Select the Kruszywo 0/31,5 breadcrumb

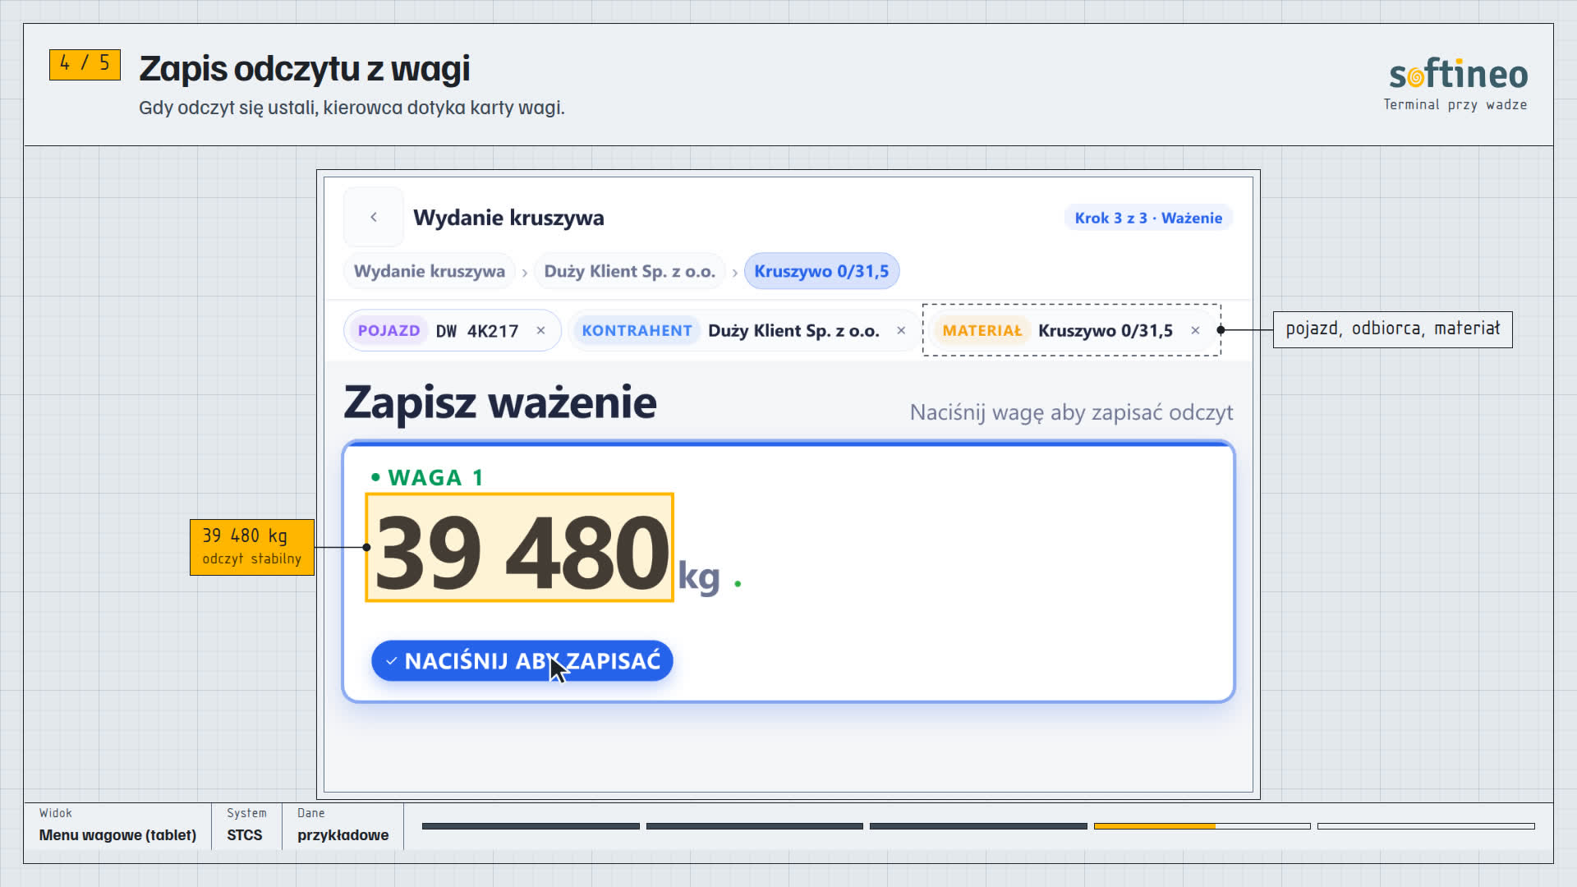(x=821, y=271)
